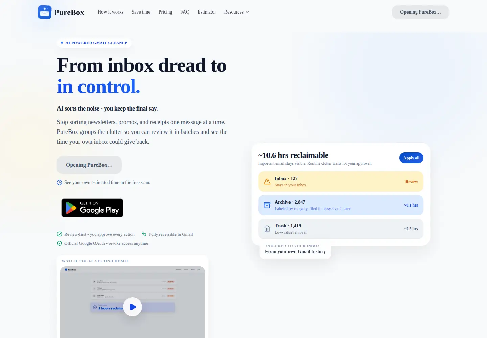Click Review-first you approve every action text
The height and width of the screenshot is (338, 487).
pyautogui.click(x=99, y=234)
